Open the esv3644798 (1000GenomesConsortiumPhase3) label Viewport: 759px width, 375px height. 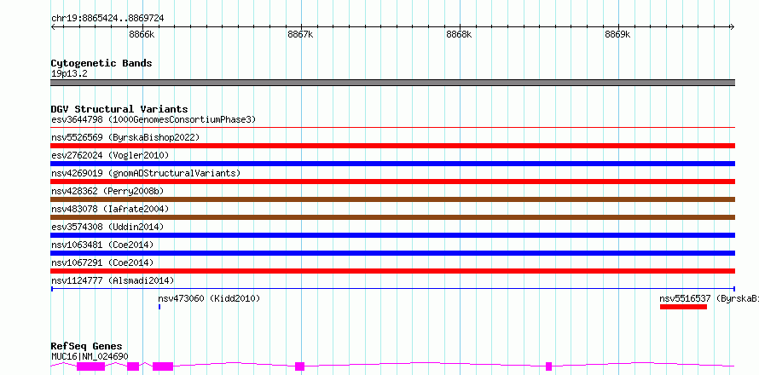(x=154, y=119)
